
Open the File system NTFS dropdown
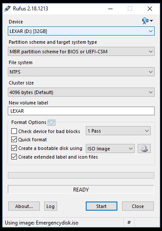[x=81, y=72]
